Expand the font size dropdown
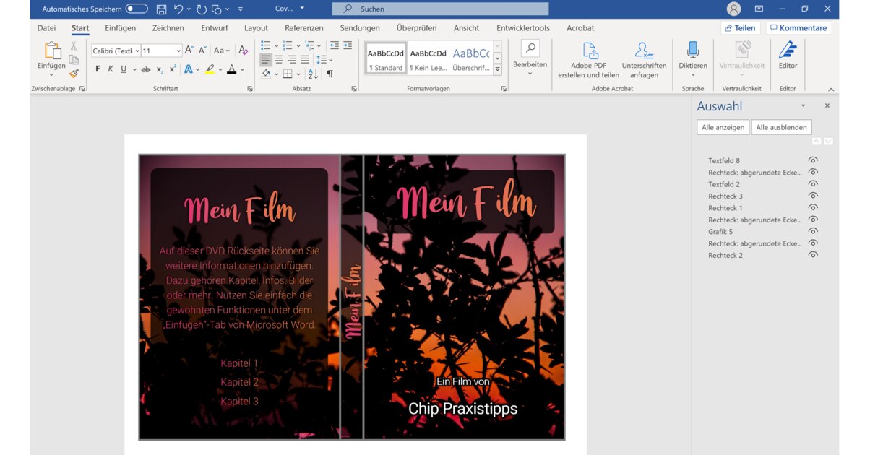Image resolution: width=870 pixels, height=455 pixels. point(178,51)
